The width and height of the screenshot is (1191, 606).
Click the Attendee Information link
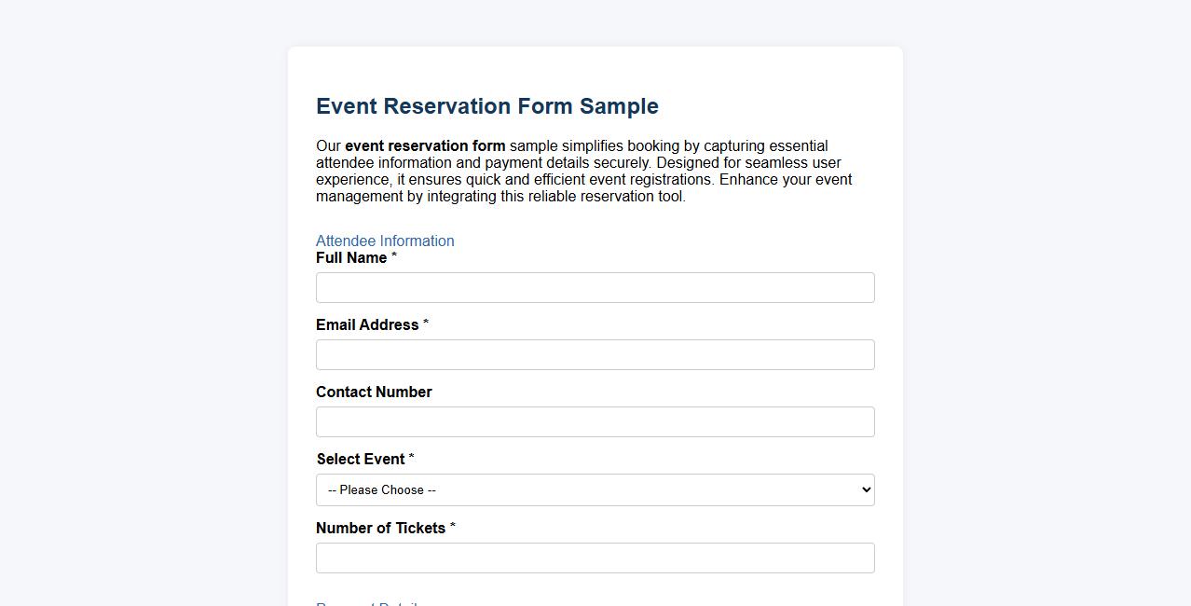384,241
